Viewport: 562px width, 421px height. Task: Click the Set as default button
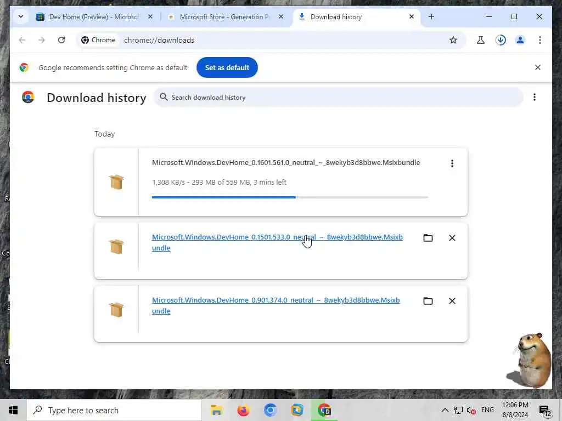pyautogui.click(x=227, y=67)
